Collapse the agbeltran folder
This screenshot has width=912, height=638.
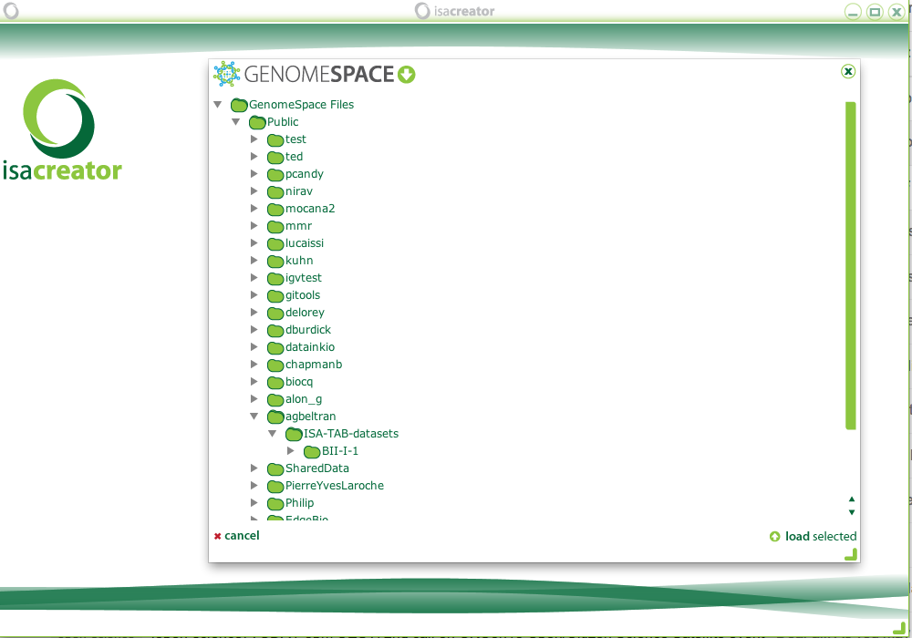[254, 416]
